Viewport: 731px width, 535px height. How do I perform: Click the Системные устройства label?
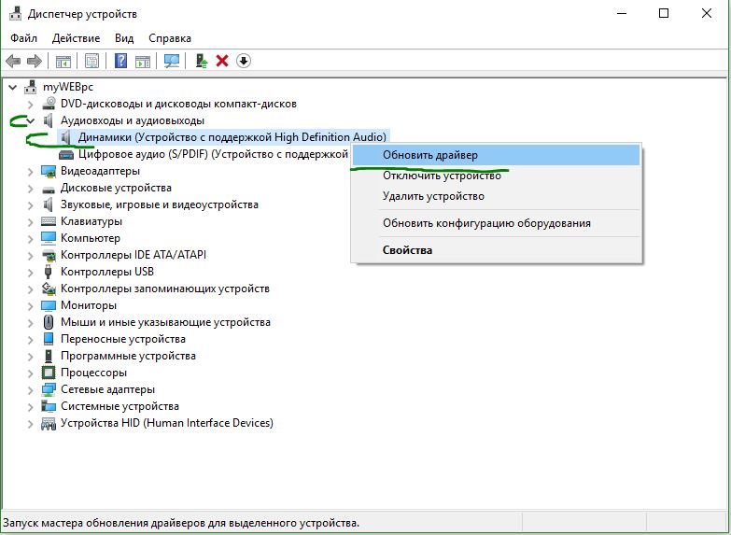point(119,406)
